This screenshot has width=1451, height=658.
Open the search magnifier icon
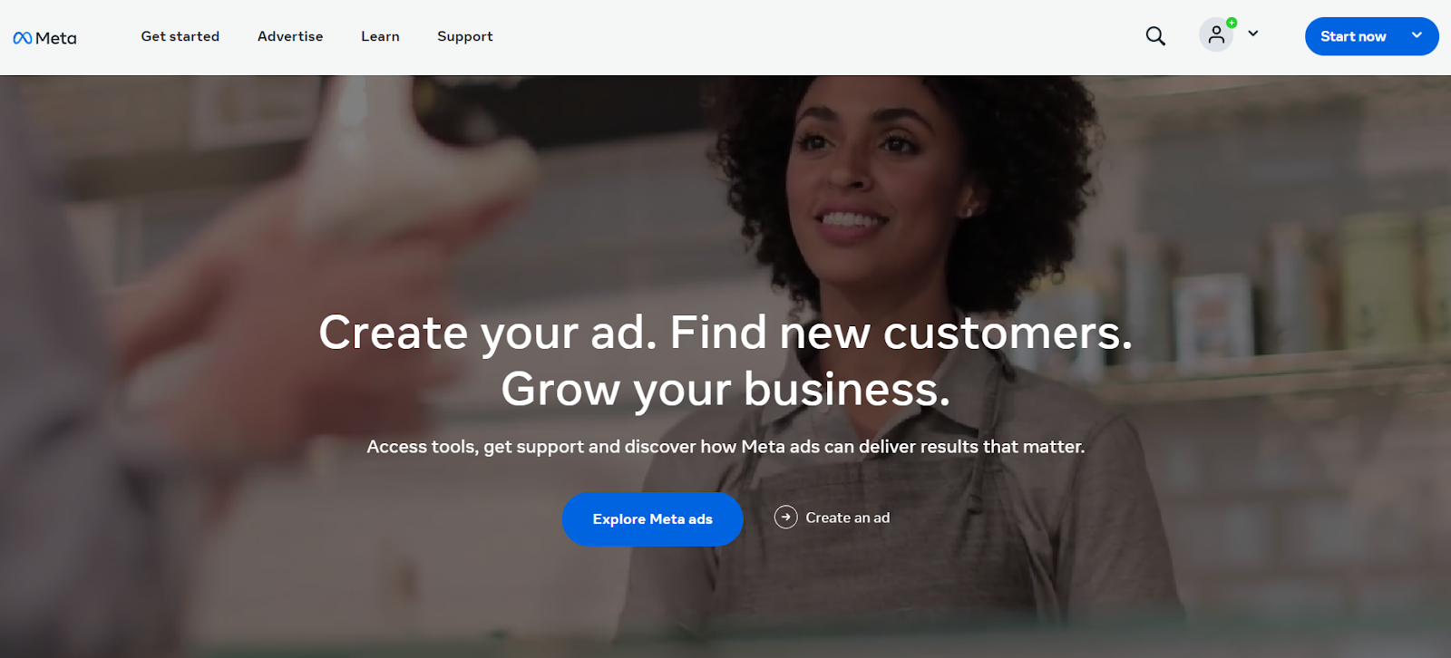point(1155,36)
